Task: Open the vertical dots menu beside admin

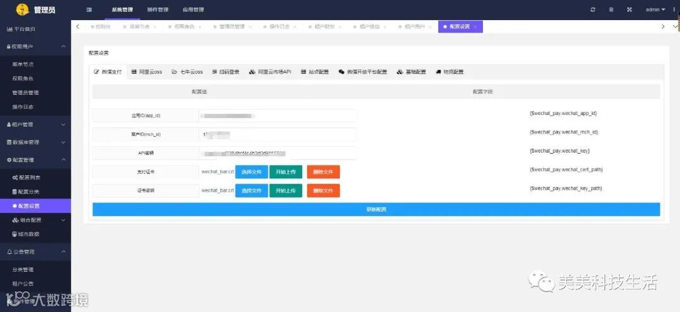Action: (674, 9)
